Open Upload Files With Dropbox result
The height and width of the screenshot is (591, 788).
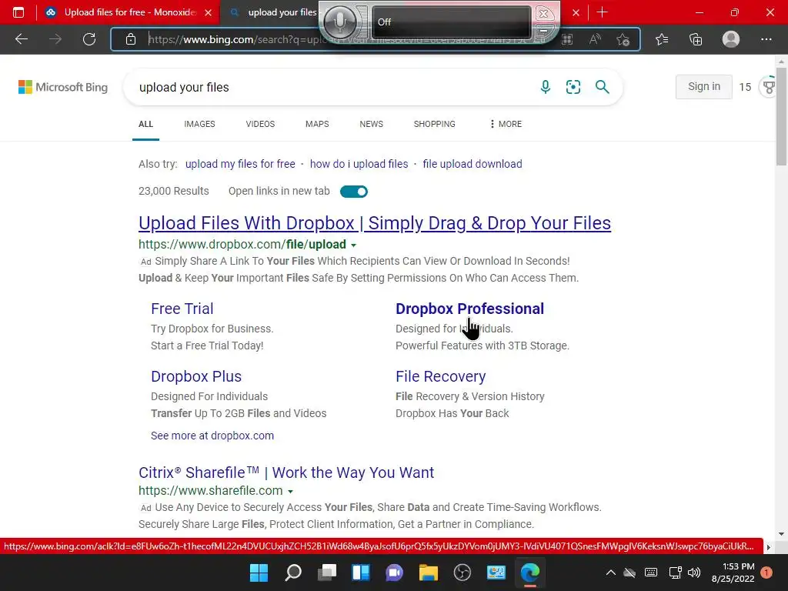[375, 223]
